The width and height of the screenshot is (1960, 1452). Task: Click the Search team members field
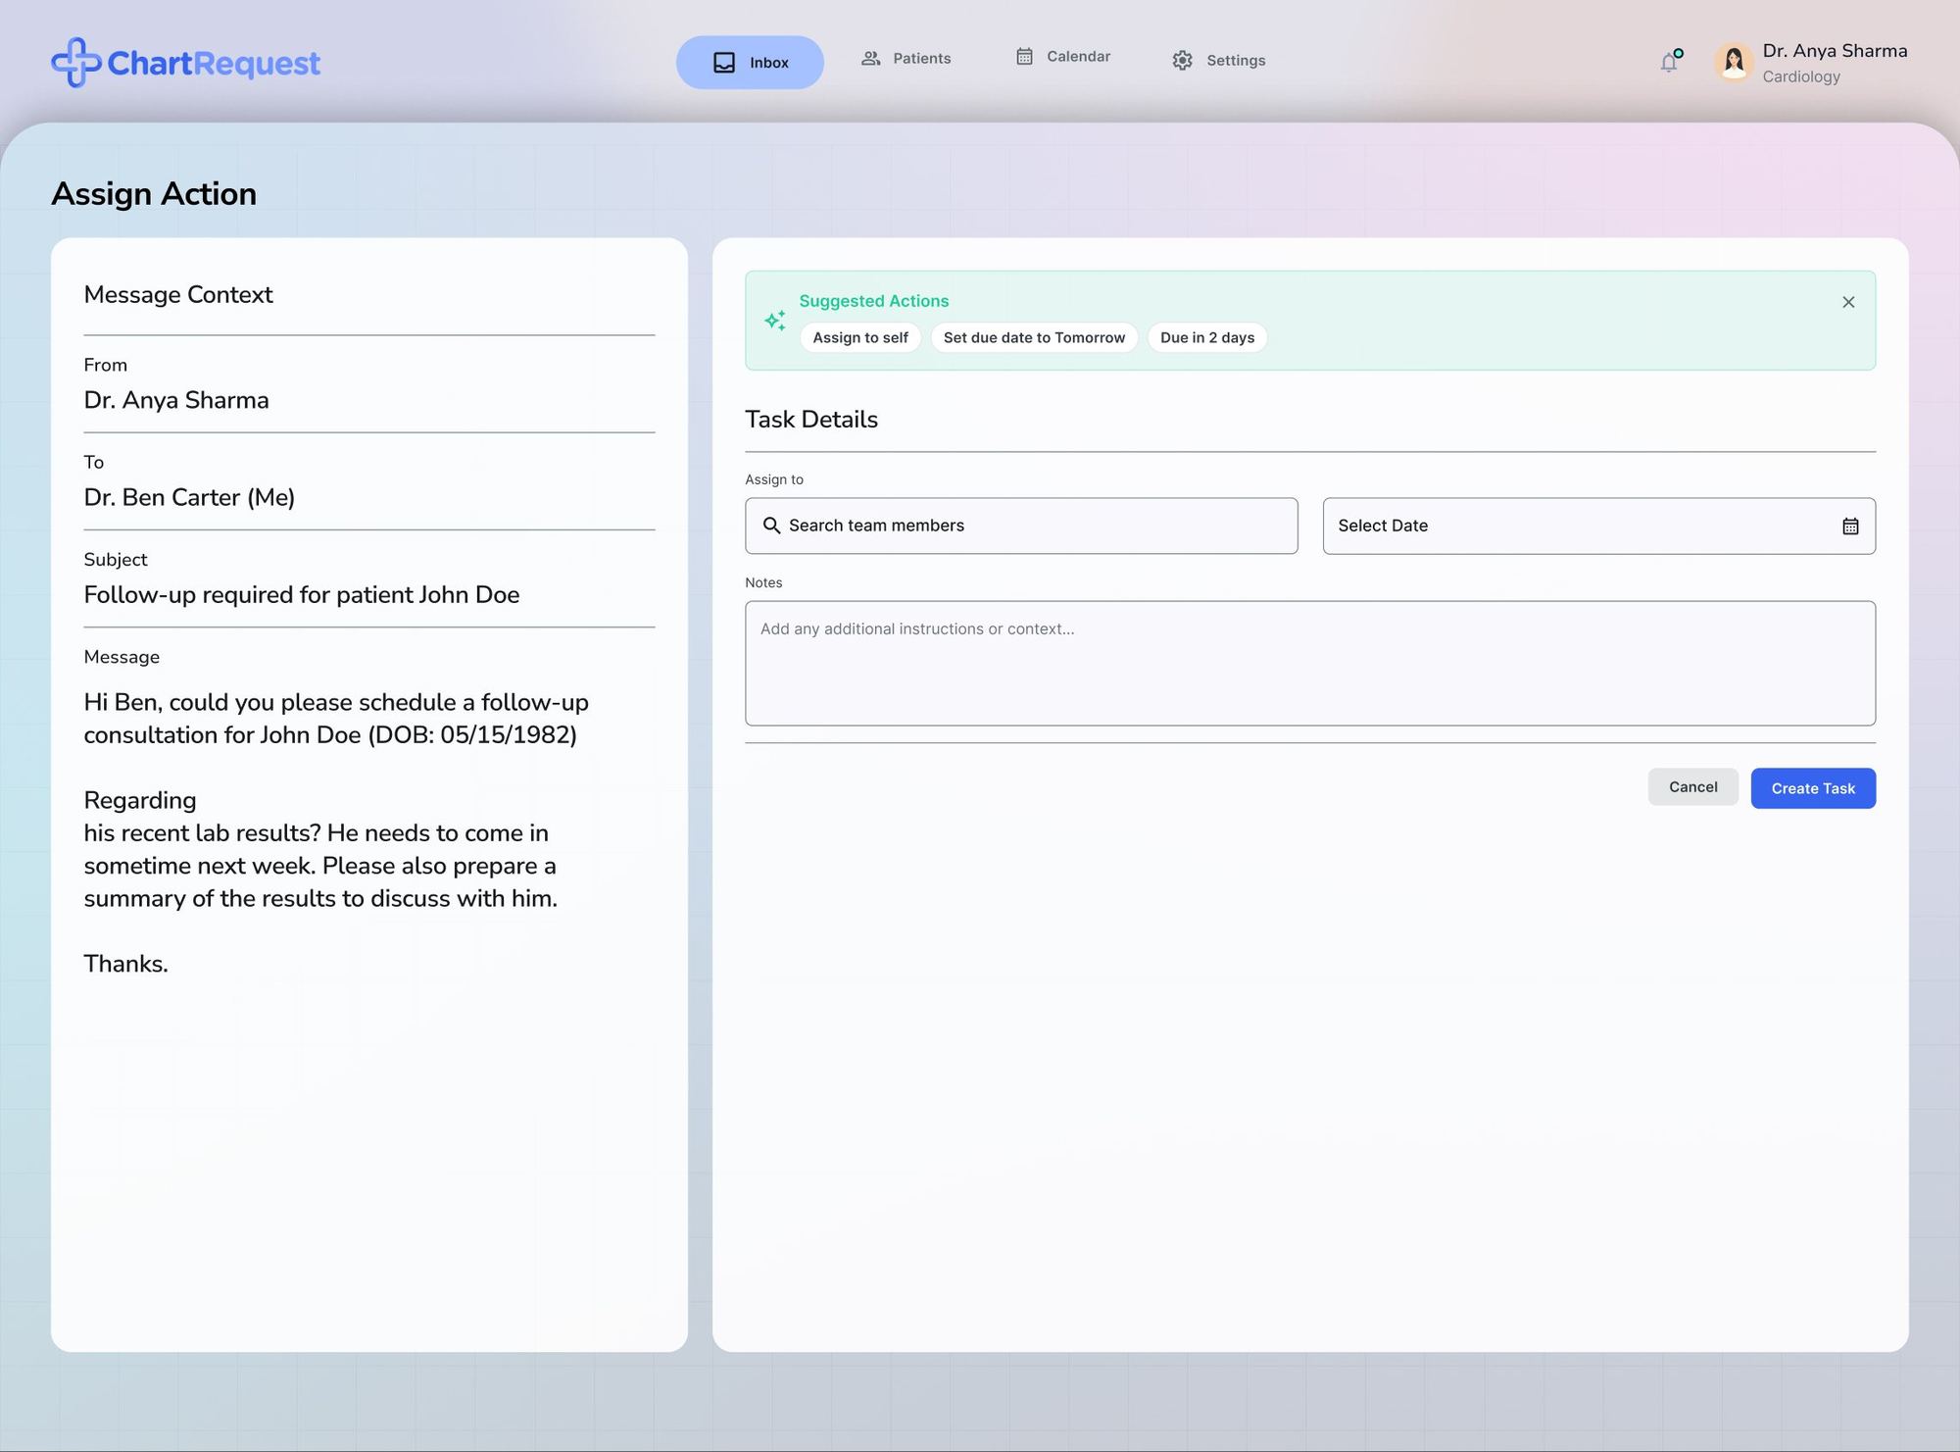click(1021, 526)
